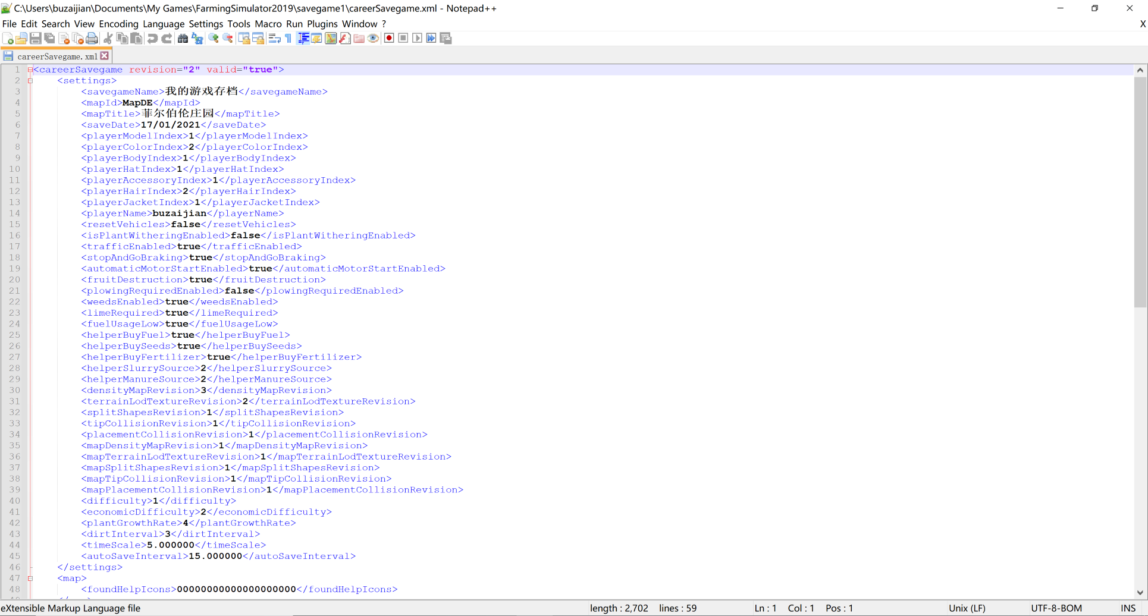Save the current file via Save icon

35,39
